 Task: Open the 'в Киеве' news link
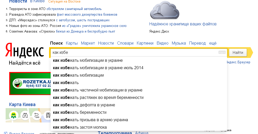click(37, 1)
